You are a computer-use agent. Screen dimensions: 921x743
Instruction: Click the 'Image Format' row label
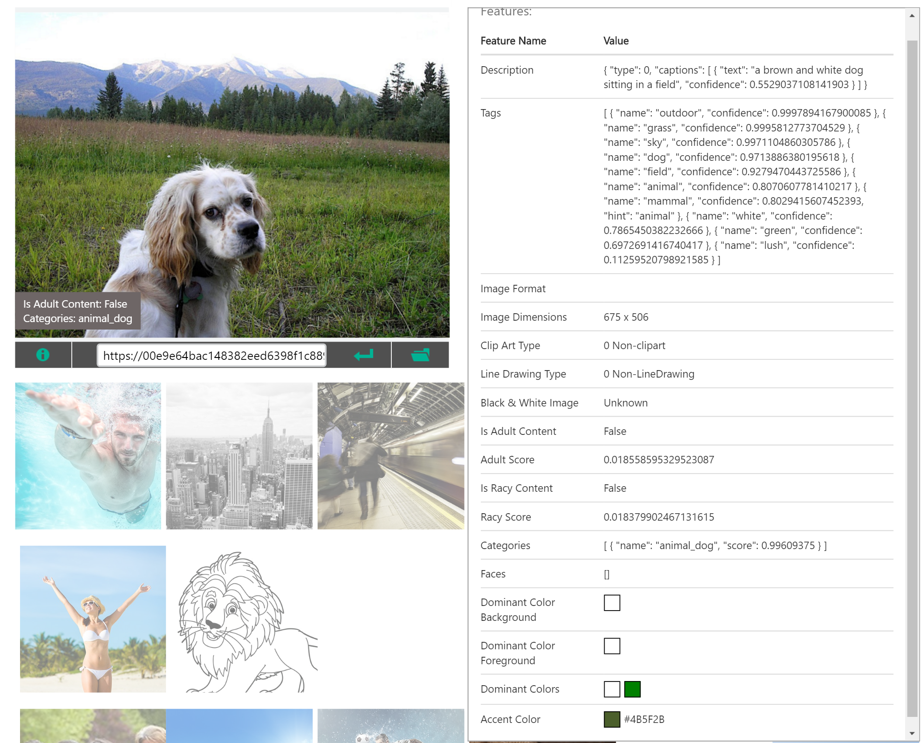513,289
